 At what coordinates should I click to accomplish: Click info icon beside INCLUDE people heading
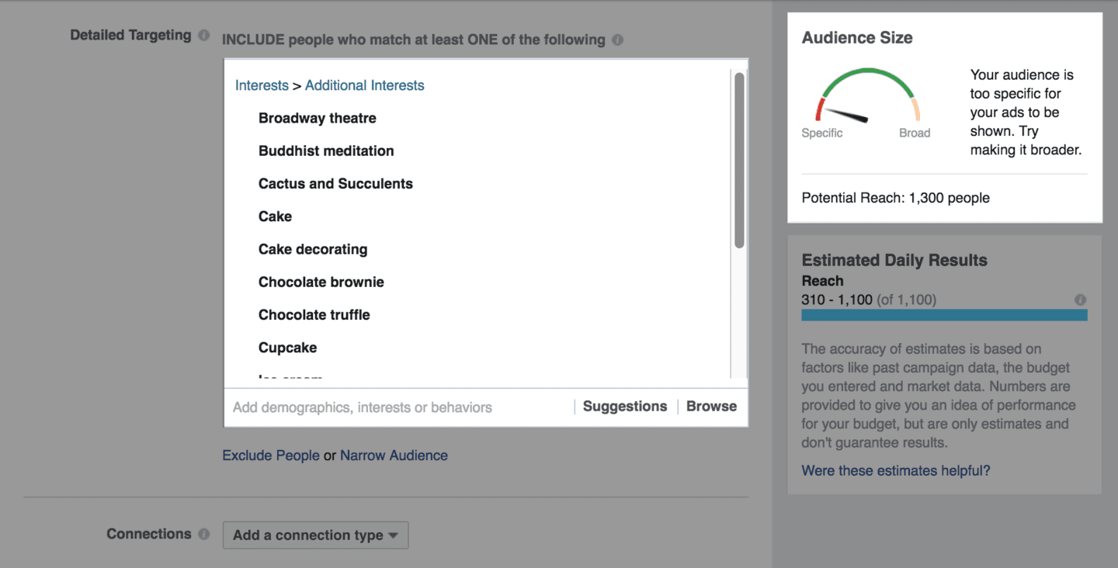coord(617,40)
